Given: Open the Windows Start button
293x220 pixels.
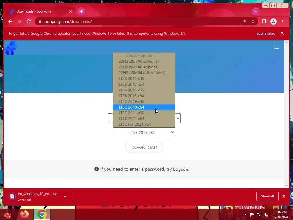Looking at the screenshot, I should click(7, 215).
